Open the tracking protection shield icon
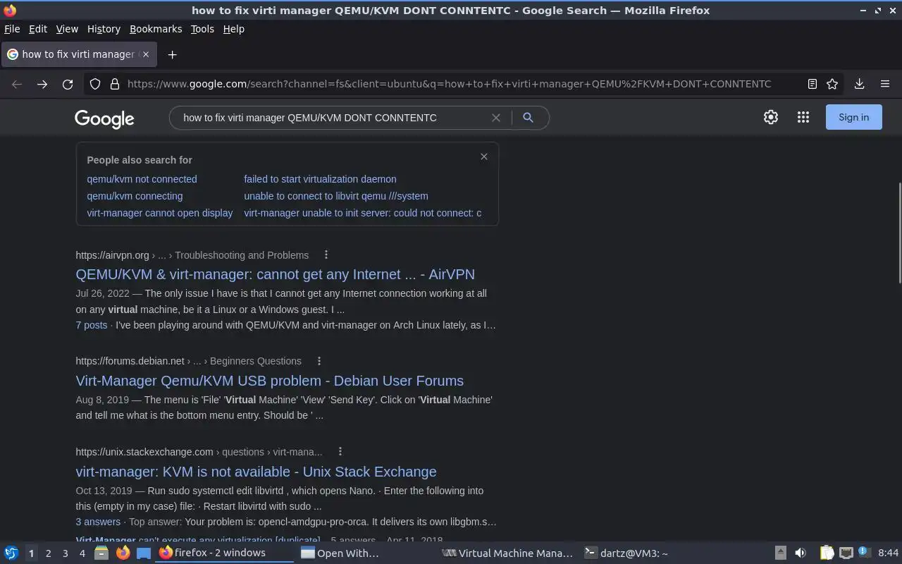The image size is (902, 564). click(95, 84)
